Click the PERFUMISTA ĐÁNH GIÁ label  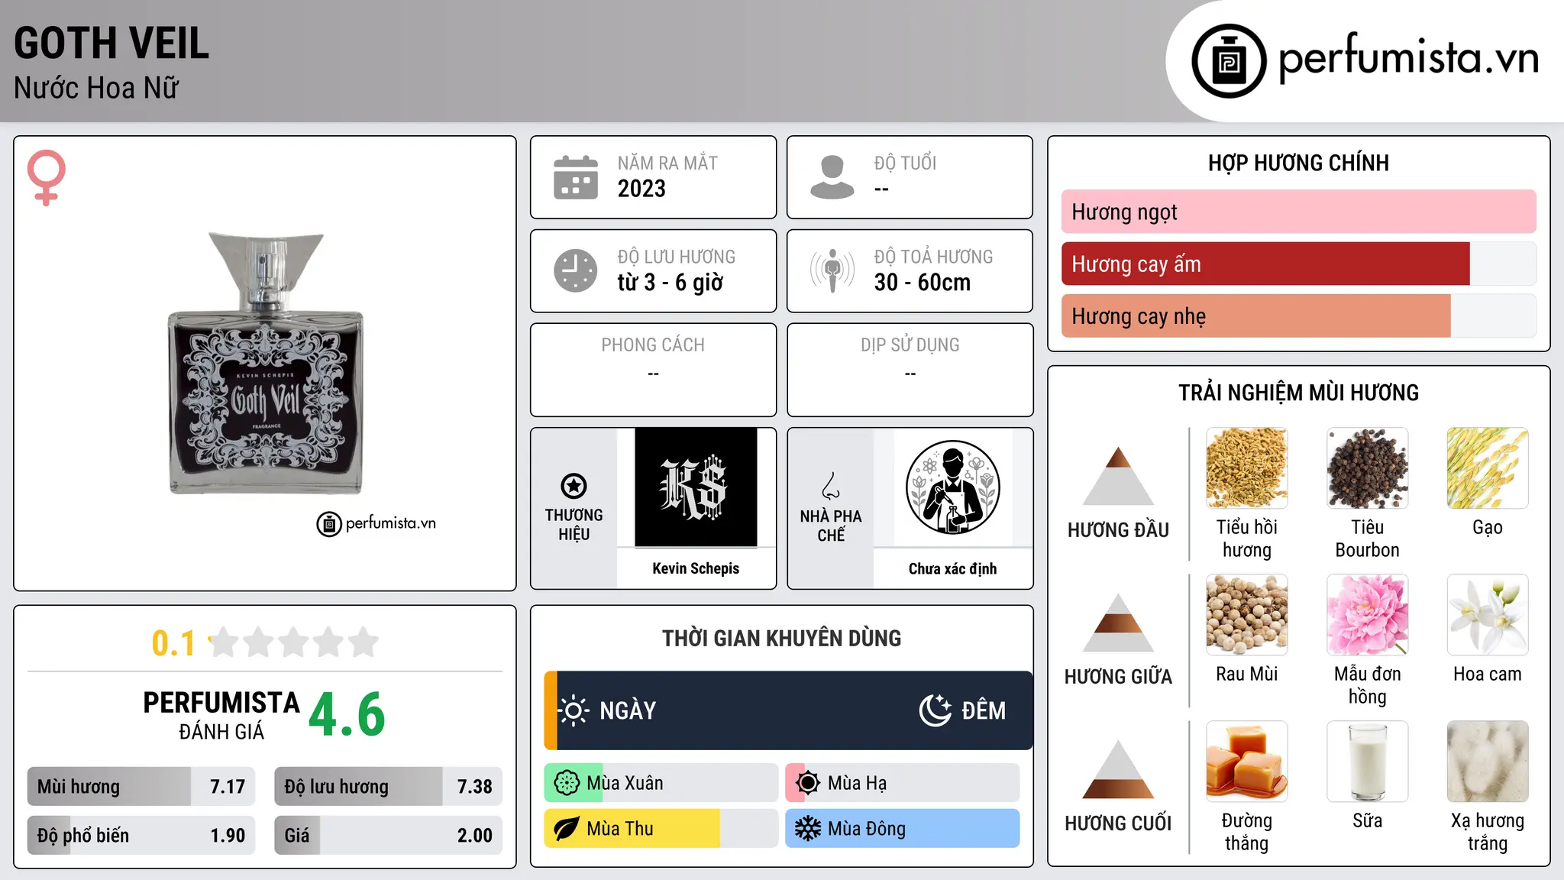221,715
